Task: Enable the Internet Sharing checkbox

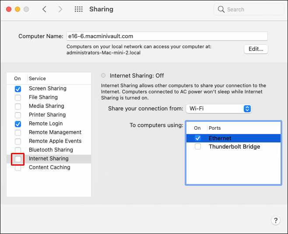Action: pyautogui.click(x=18, y=159)
